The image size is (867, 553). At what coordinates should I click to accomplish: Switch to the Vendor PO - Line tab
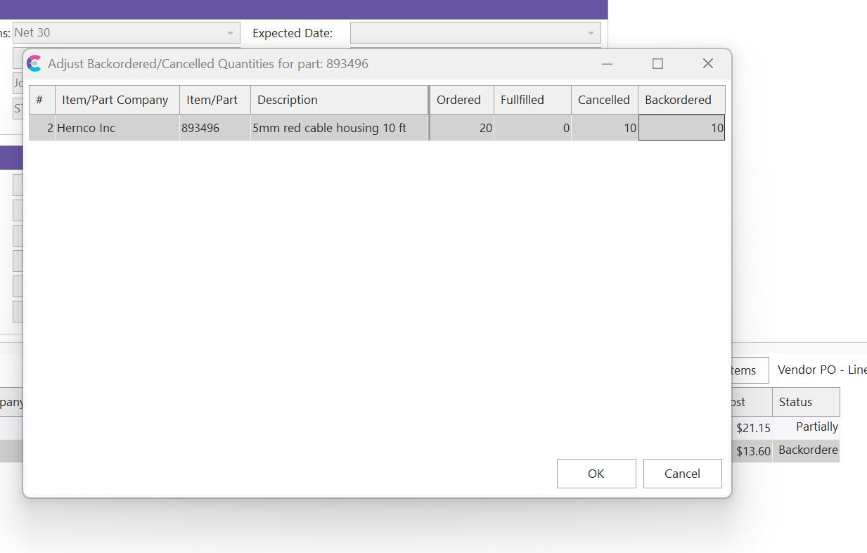click(x=821, y=370)
